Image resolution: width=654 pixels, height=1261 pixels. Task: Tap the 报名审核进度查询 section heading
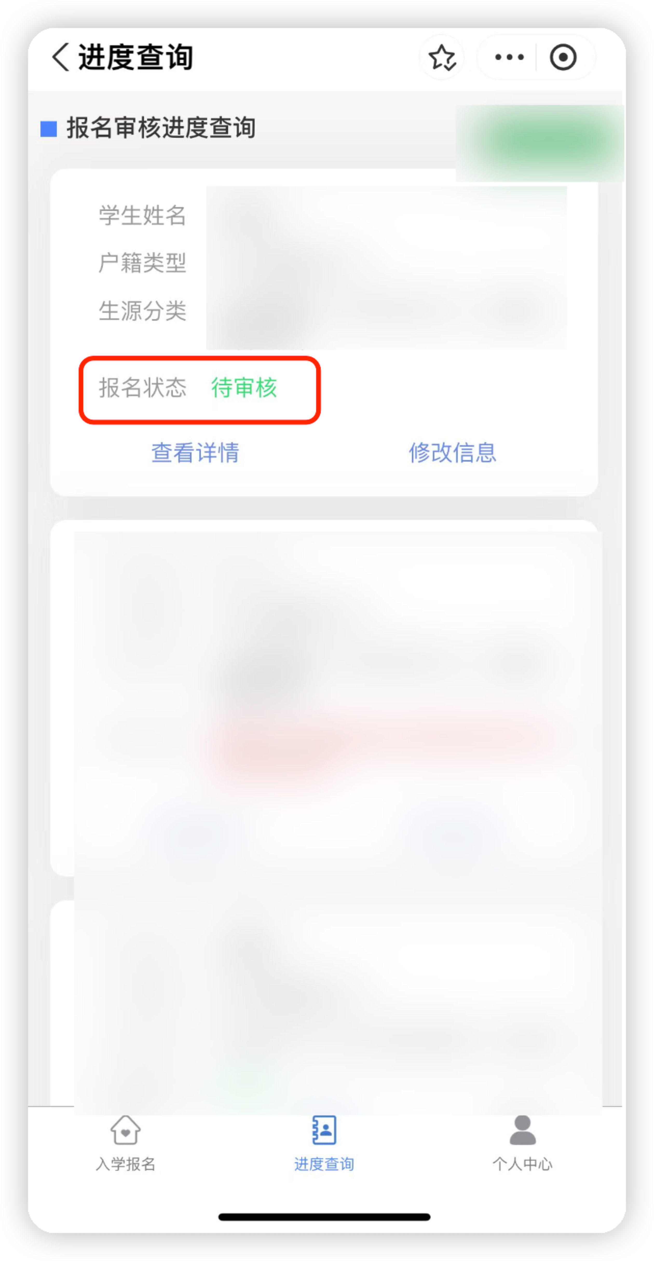[161, 128]
